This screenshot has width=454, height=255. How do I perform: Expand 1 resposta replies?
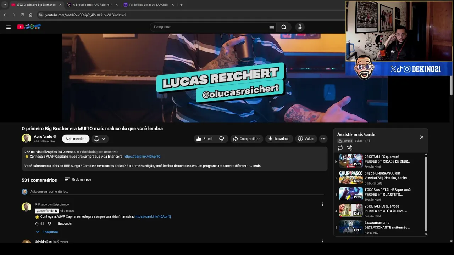47,232
